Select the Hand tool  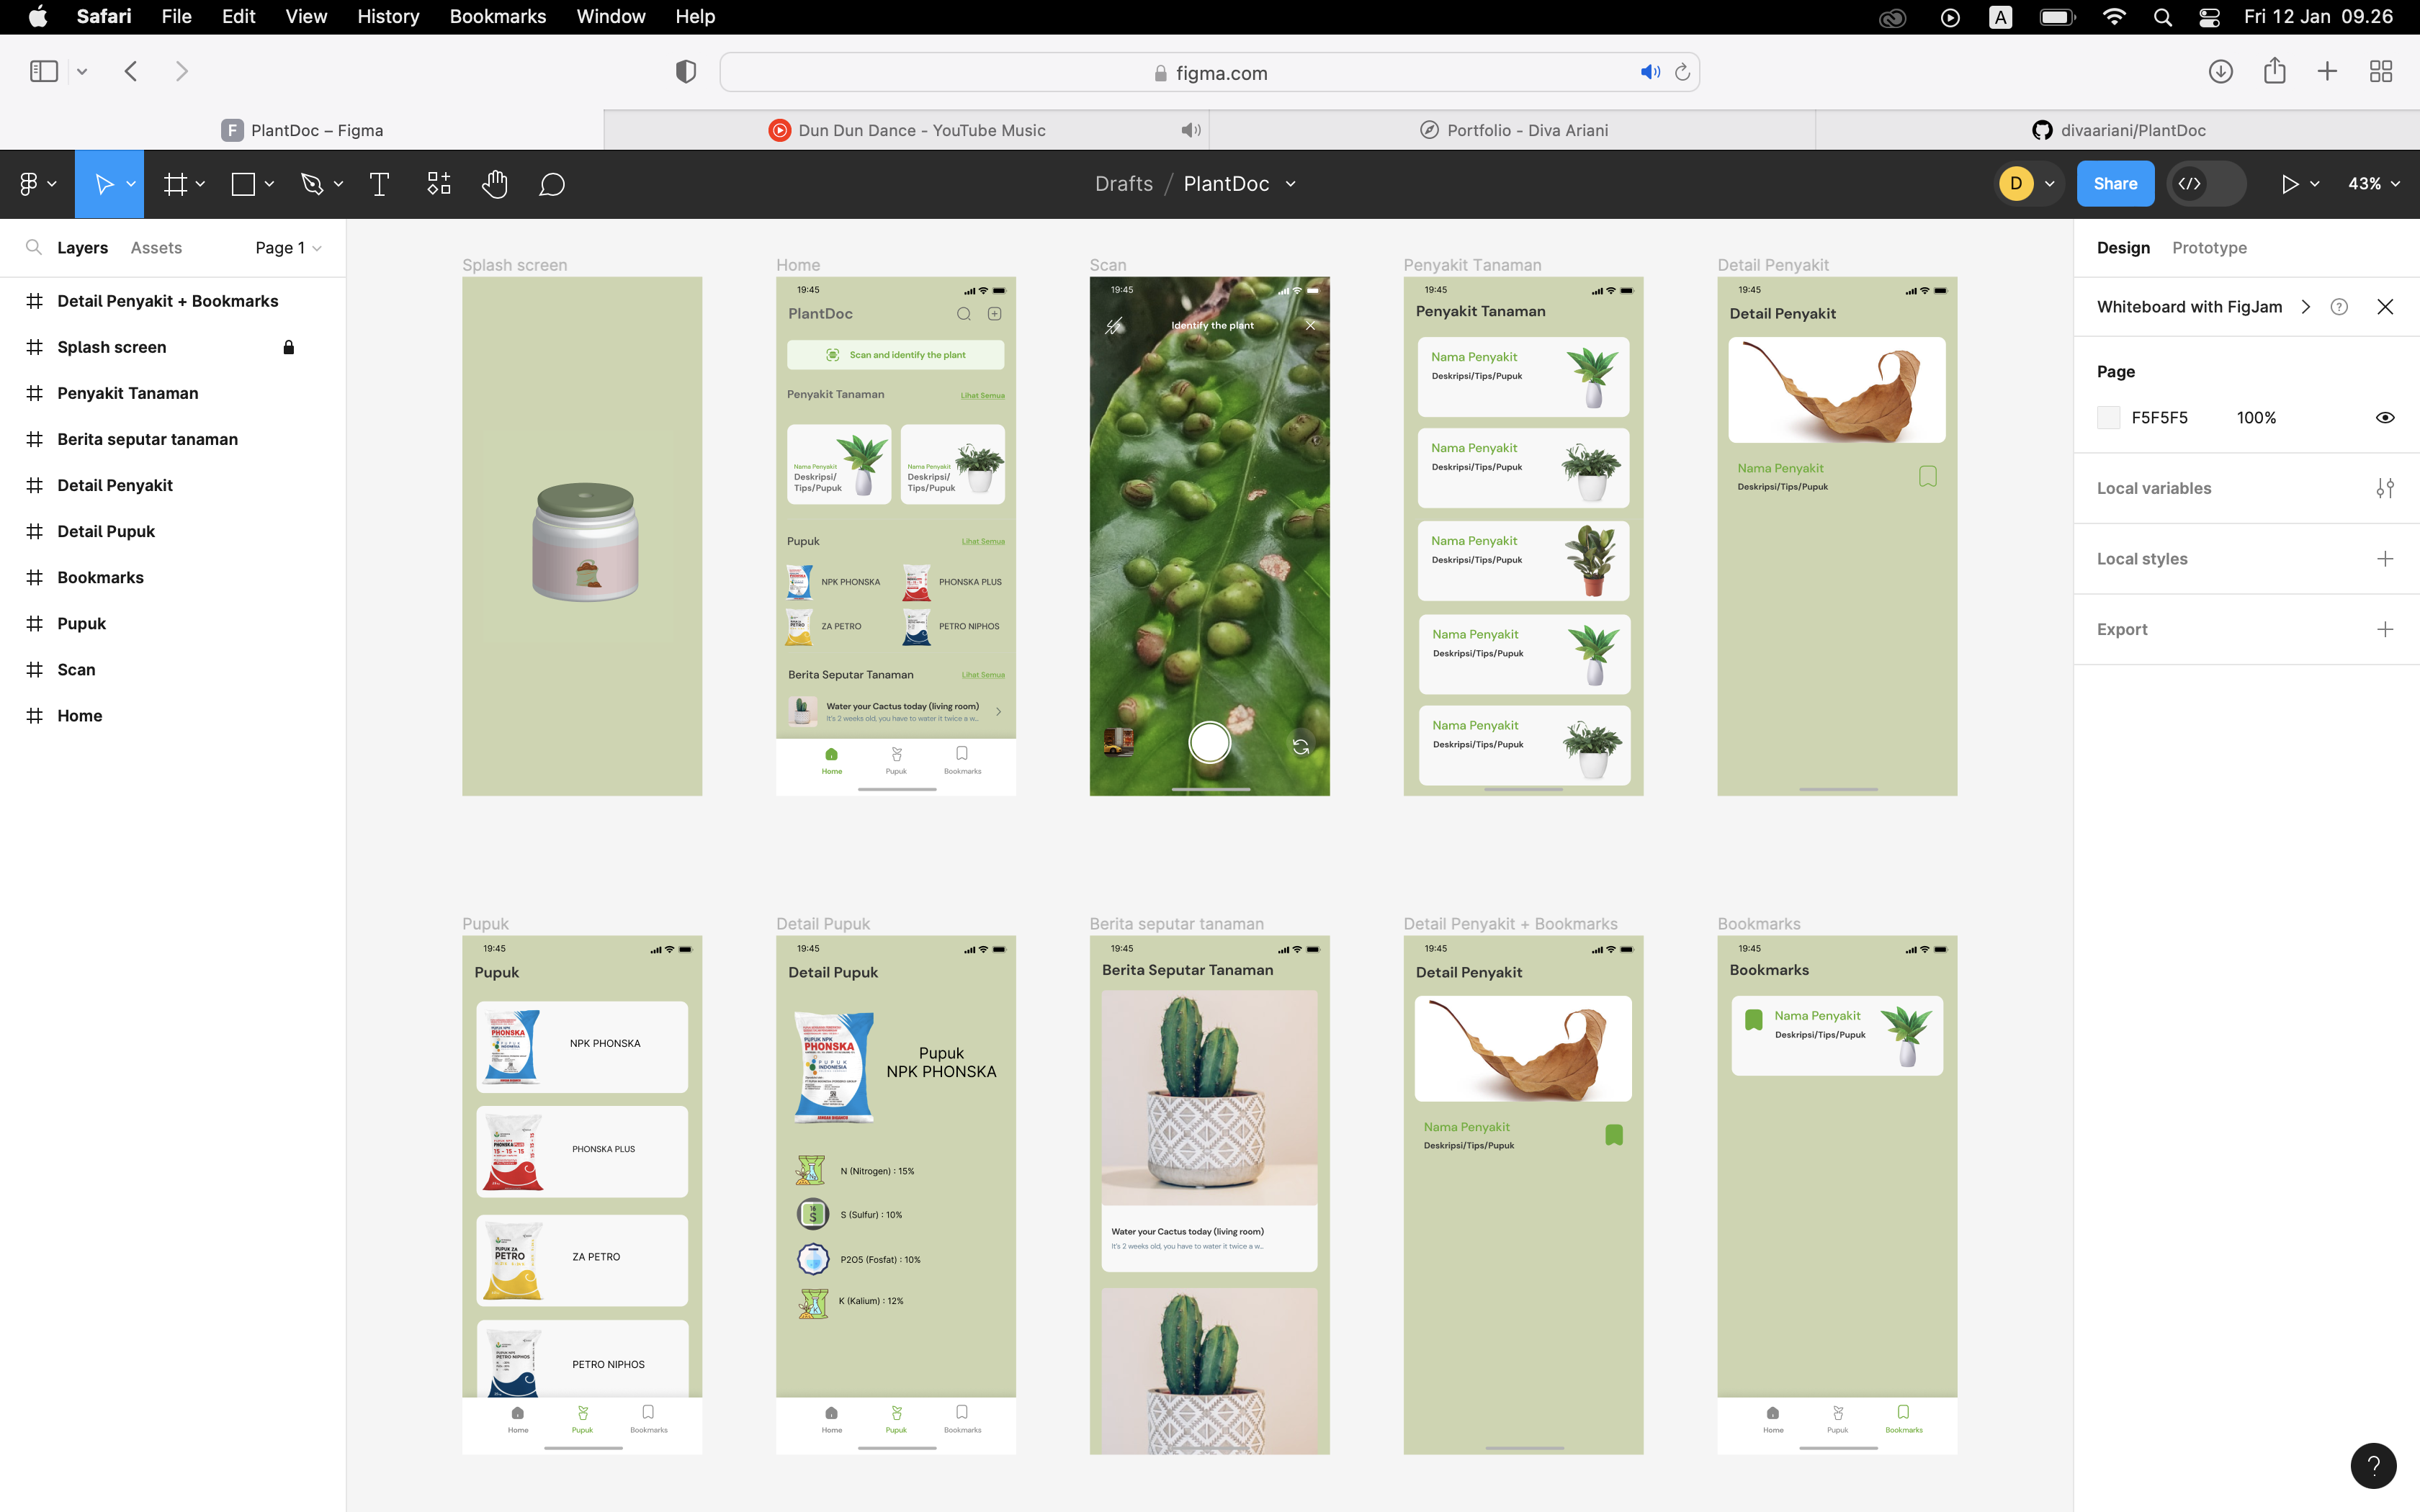pos(496,183)
